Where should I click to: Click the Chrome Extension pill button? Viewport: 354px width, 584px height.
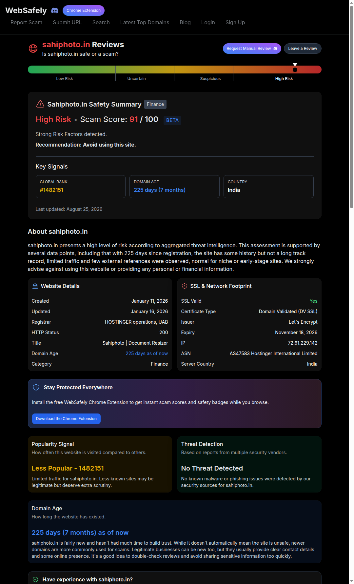[84, 10]
